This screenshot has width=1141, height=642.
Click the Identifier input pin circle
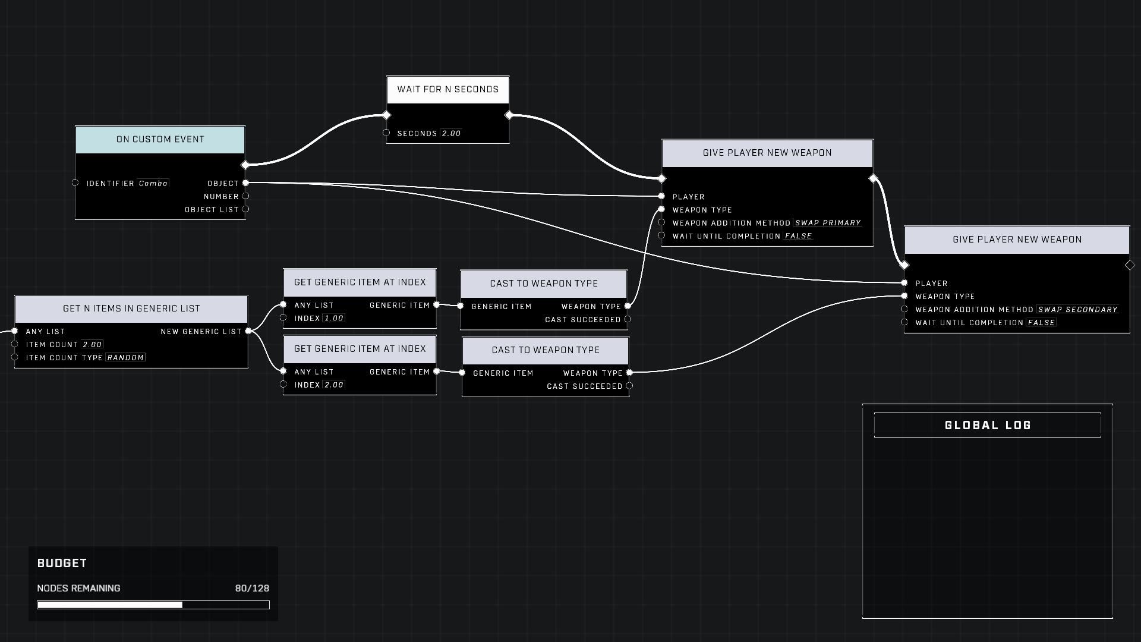[75, 182]
